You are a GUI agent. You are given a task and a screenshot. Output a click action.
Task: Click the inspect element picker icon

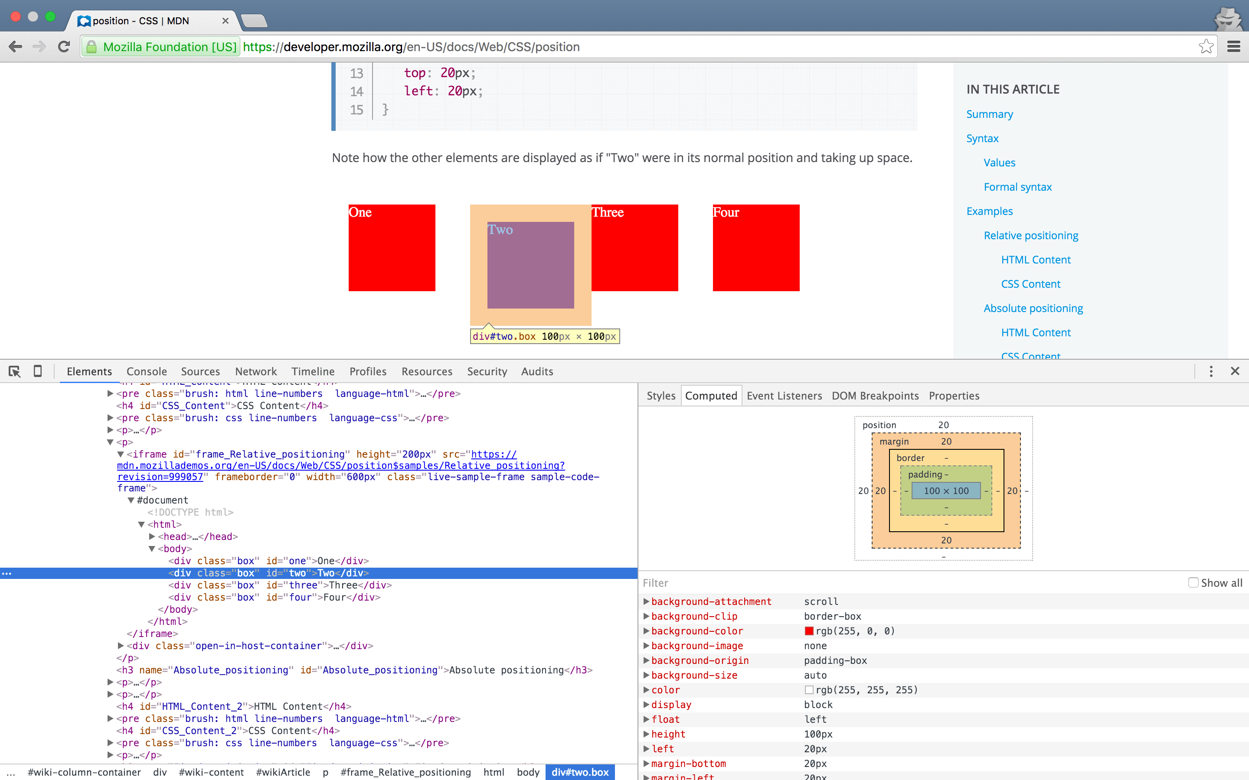14,371
